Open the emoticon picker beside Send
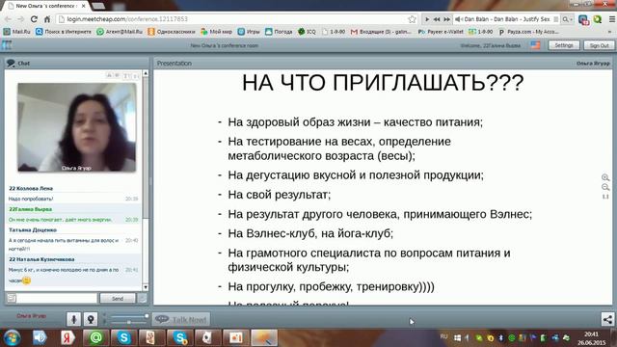The width and height of the screenshot is (617, 347). click(x=143, y=298)
